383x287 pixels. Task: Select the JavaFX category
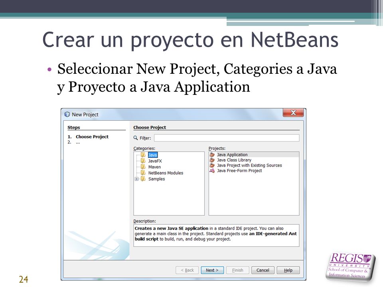point(155,161)
